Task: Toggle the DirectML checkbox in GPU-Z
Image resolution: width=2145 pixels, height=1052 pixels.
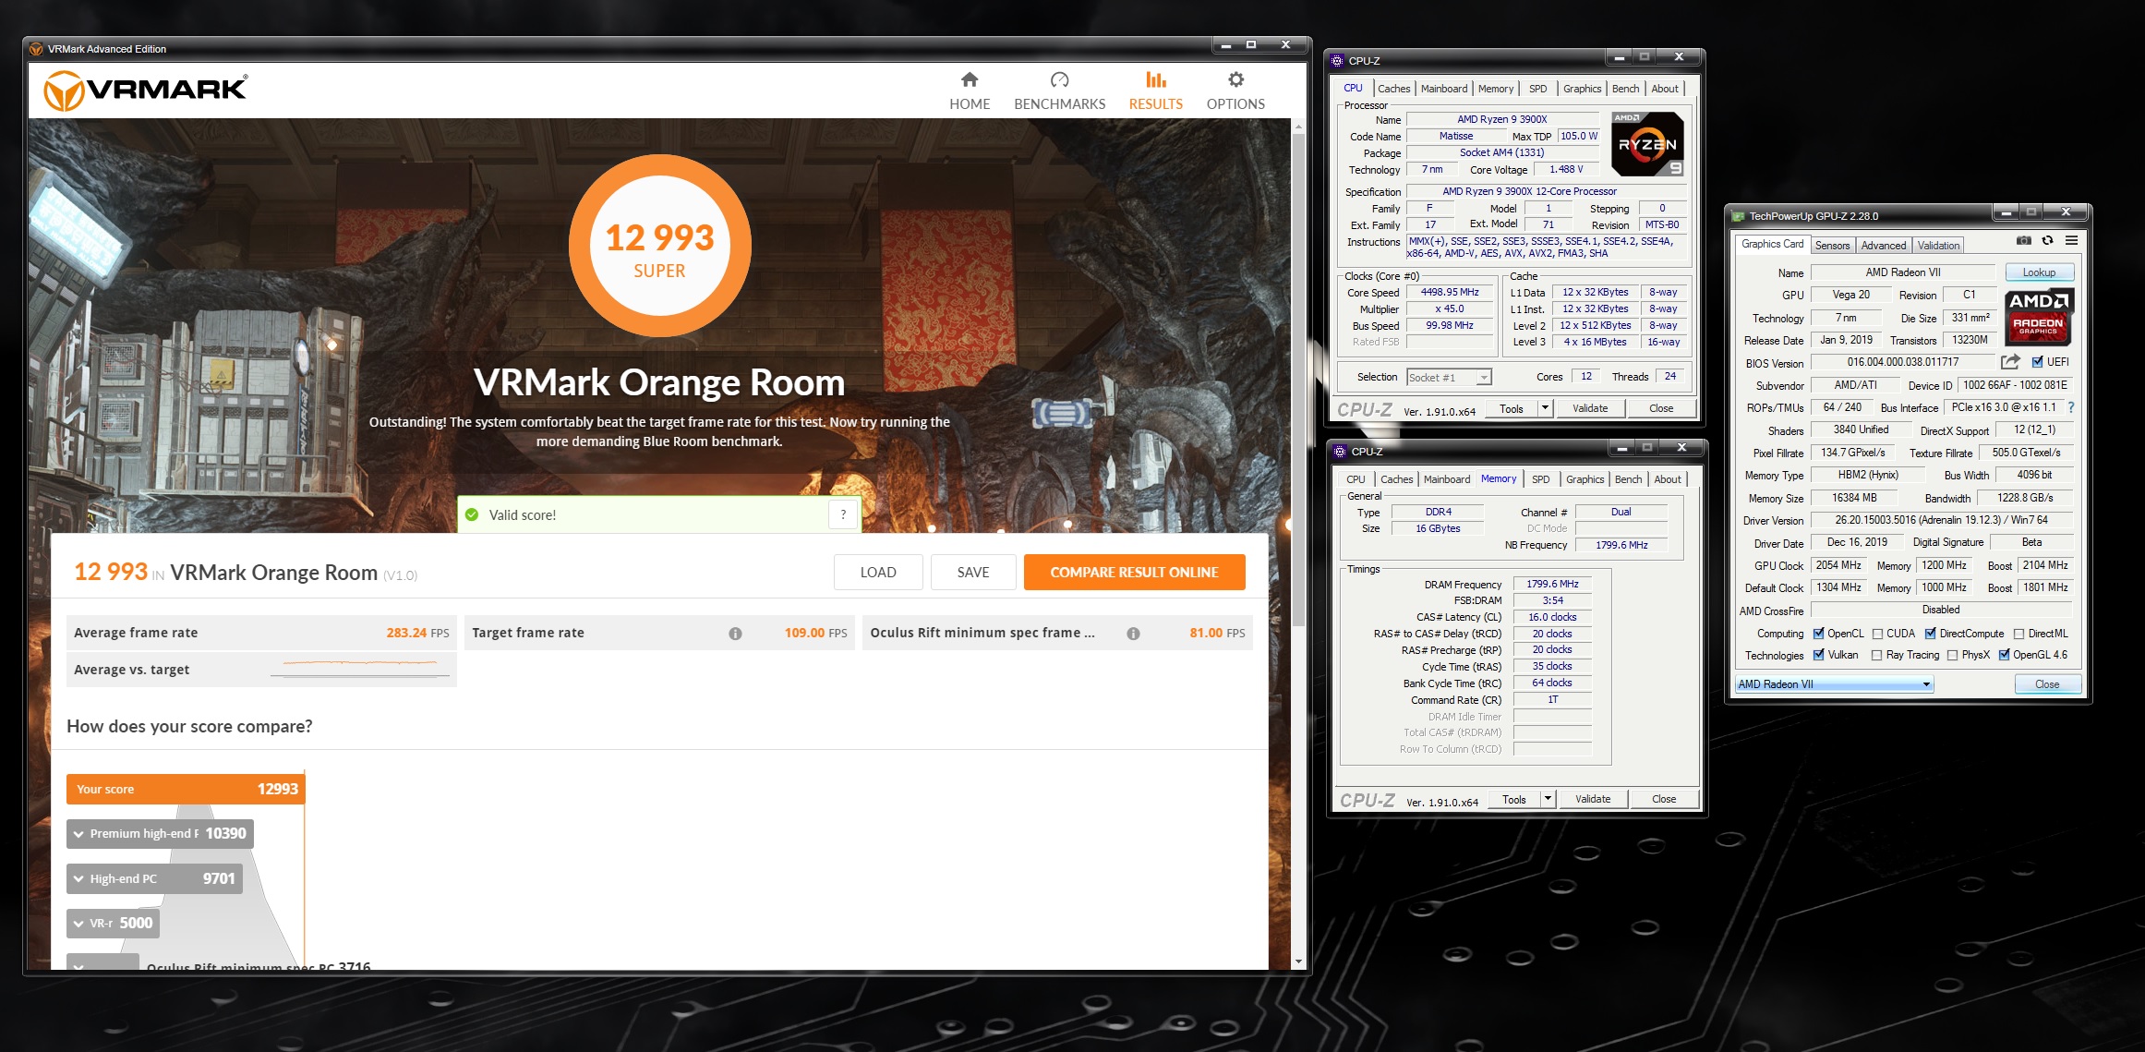Action: coord(2018,634)
